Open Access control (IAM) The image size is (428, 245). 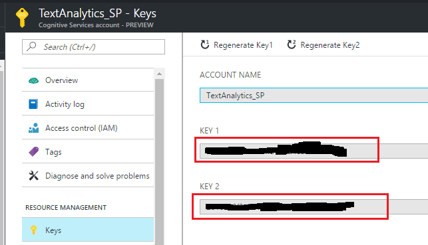coord(88,127)
